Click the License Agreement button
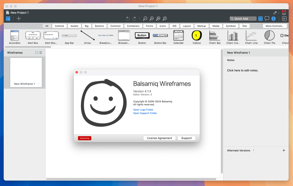Screen dimensions: 293x186 (159, 138)
